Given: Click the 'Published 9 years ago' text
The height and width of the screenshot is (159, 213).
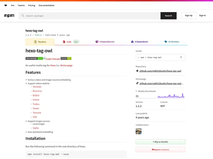Looking at the screenshot, I should pyautogui.click(x=58, y=35).
